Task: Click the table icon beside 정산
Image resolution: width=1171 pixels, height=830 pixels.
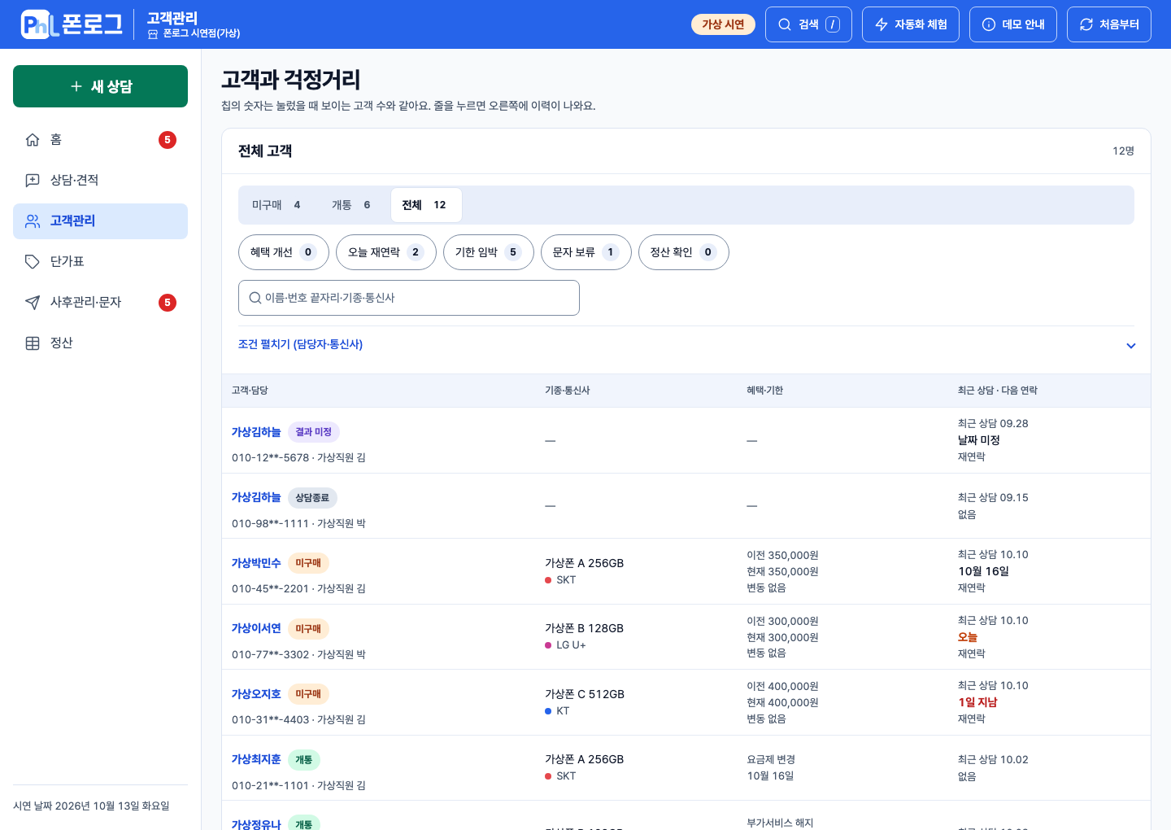Action: coord(33,343)
